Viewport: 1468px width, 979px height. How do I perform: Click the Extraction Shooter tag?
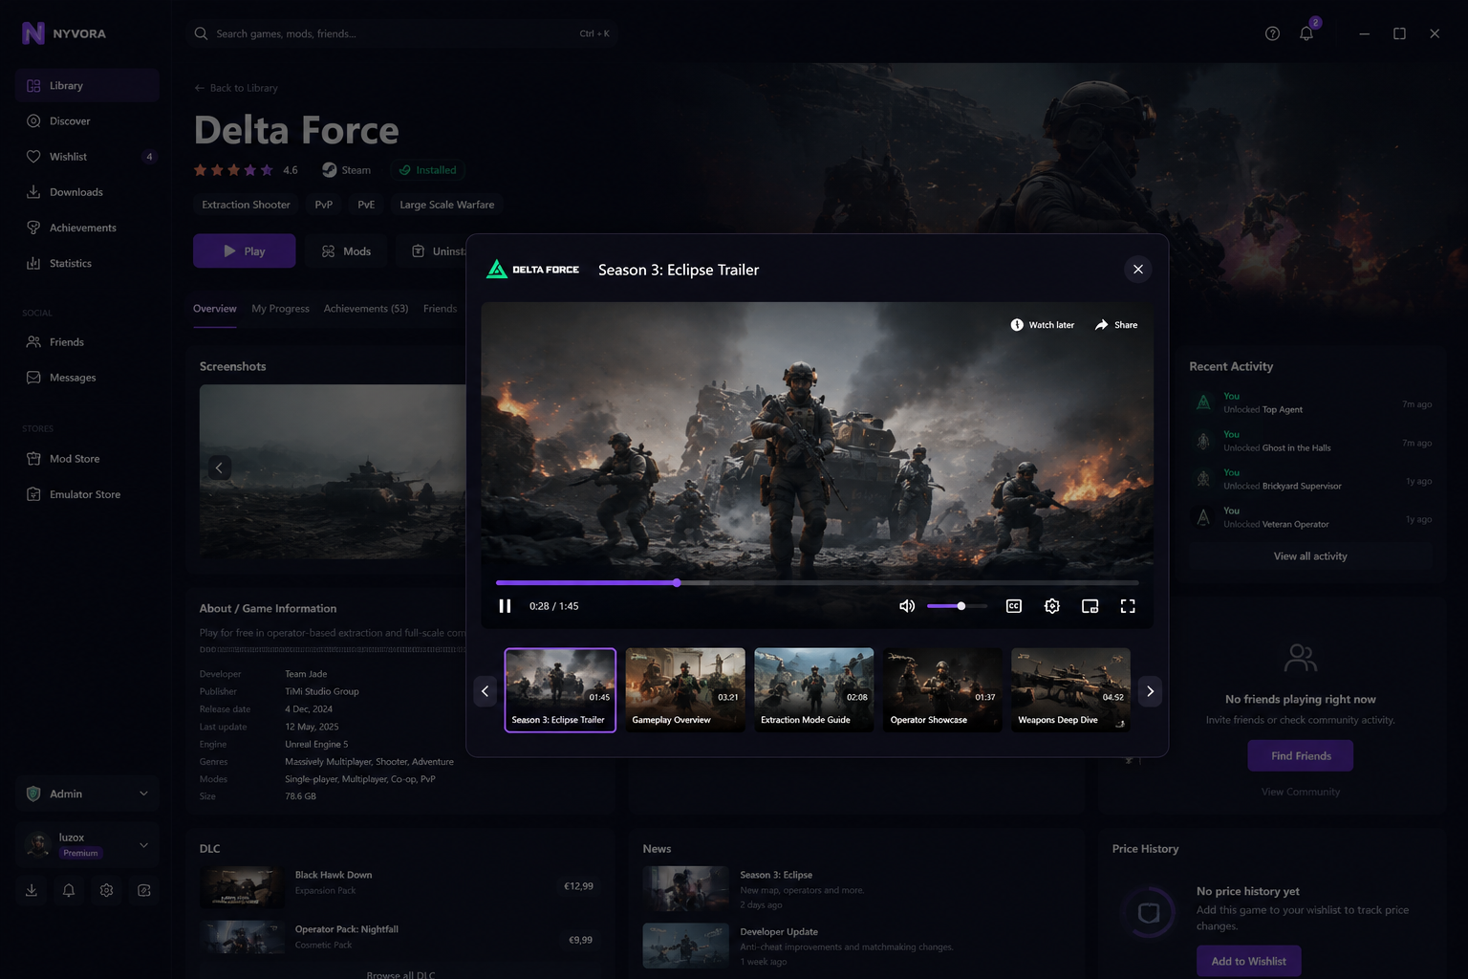pyautogui.click(x=246, y=205)
